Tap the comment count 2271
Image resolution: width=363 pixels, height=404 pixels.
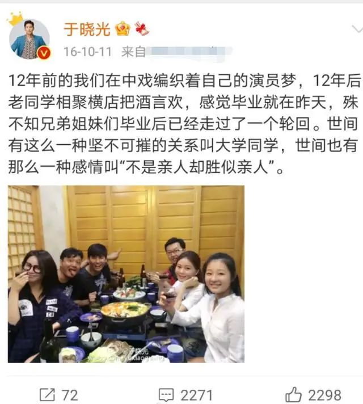coord(197,395)
